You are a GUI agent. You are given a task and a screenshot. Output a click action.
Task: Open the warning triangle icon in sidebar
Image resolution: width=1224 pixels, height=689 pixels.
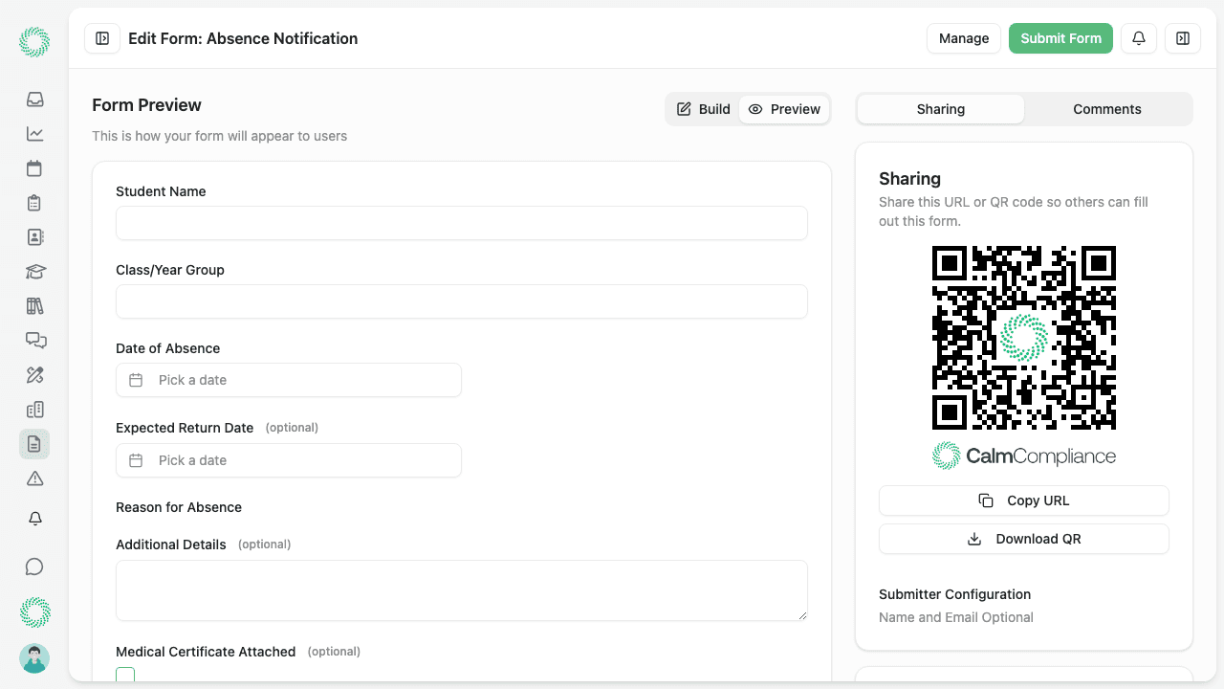coord(33,478)
